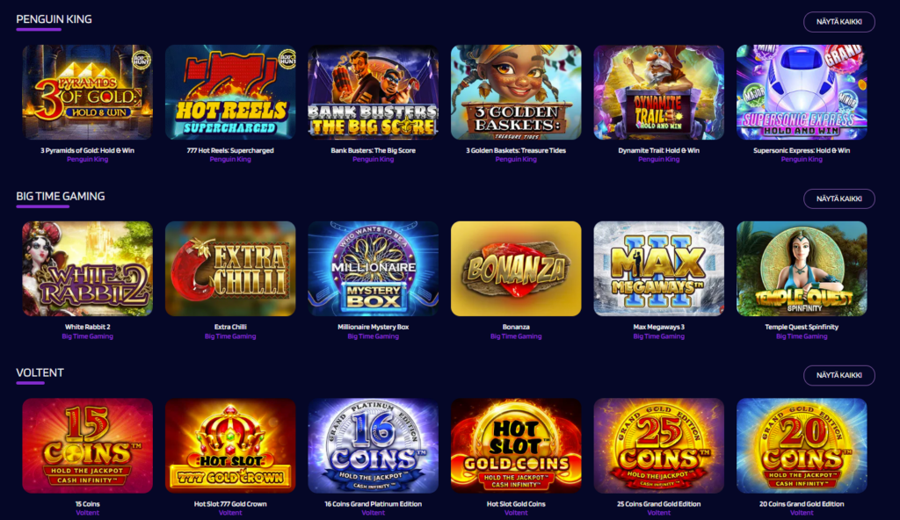Open Supersonic Express Hold & Win game
The width and height of the screenshot is (900, 520).
click(x=802, y=92)
